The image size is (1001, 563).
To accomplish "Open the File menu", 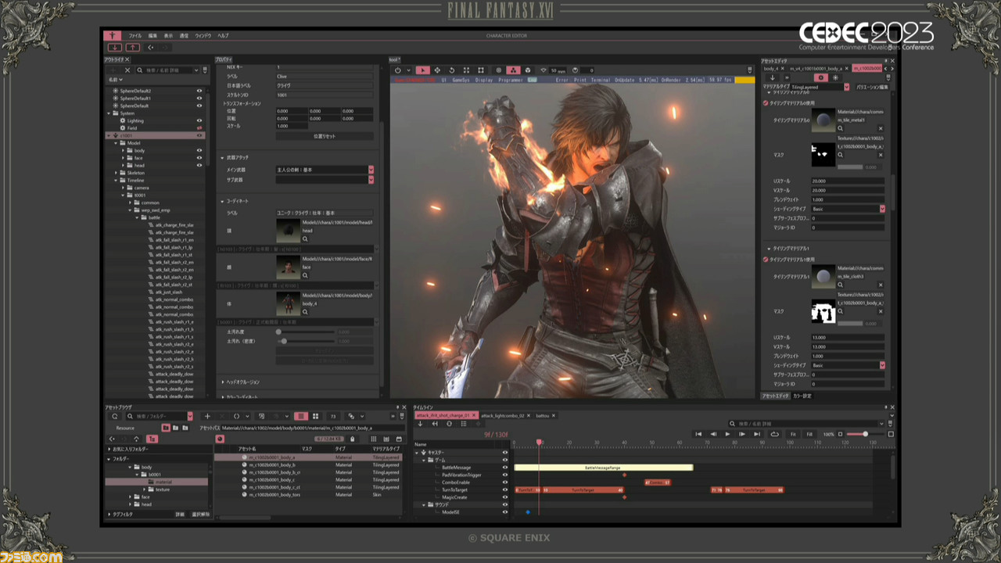I will pyautogui.click(x=135, y=36).
